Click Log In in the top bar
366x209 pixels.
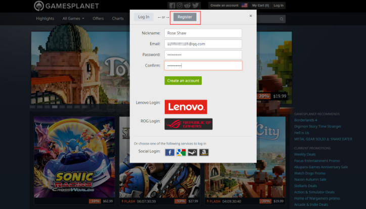click(279, 5)
